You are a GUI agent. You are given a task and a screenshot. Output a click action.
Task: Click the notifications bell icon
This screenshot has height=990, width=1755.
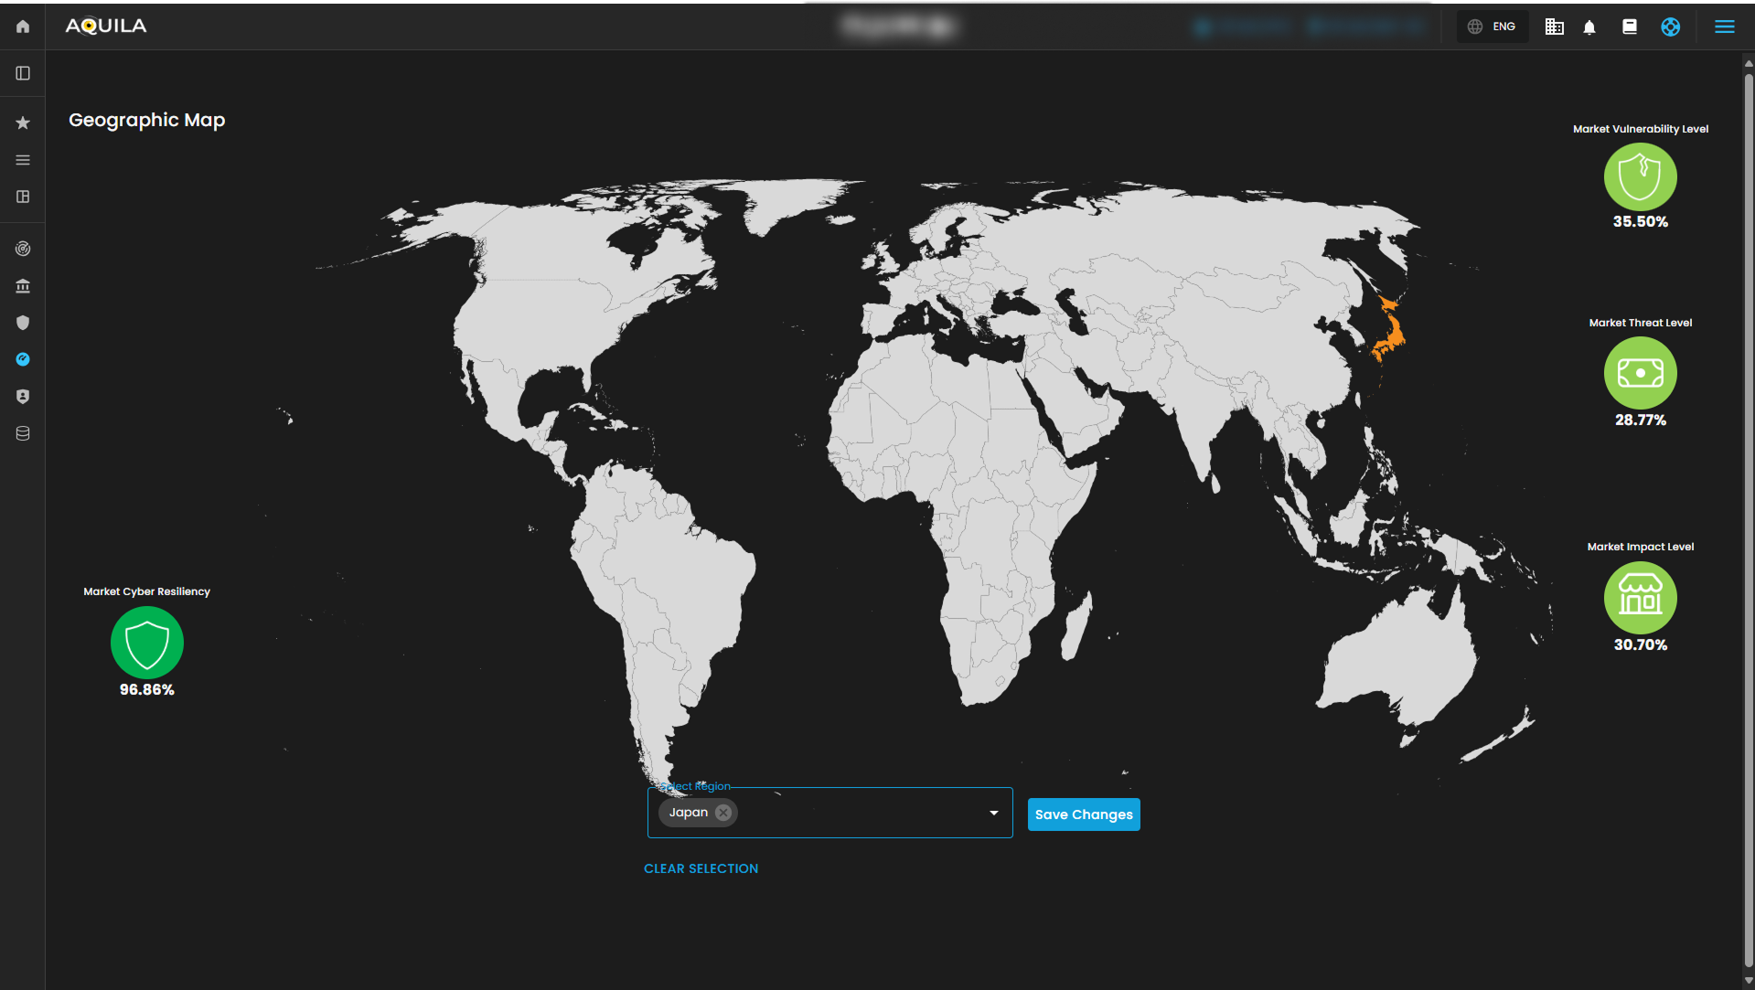(1589, 27)
